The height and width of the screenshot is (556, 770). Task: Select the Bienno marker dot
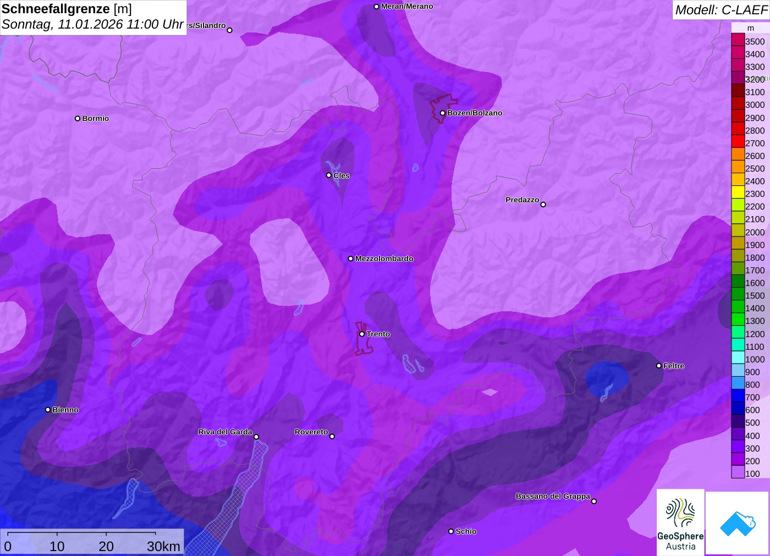click(x=48, y=410)
